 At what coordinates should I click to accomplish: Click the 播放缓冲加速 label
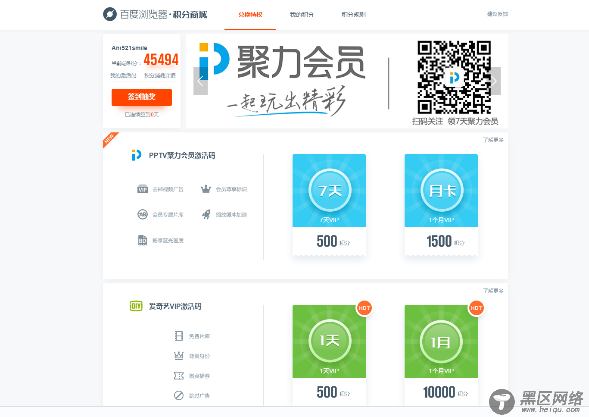tap(231, 215)
